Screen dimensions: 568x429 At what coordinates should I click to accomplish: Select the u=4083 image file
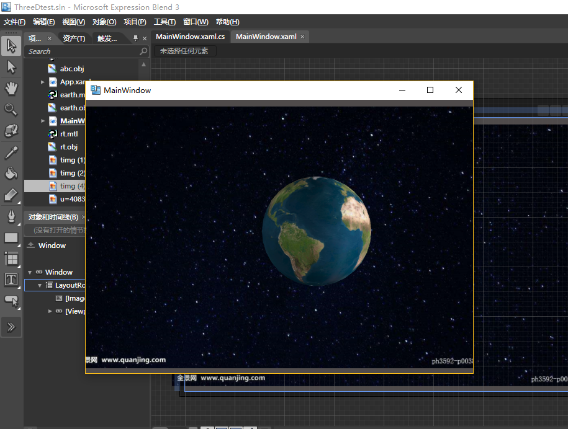[x=73, y=199]
